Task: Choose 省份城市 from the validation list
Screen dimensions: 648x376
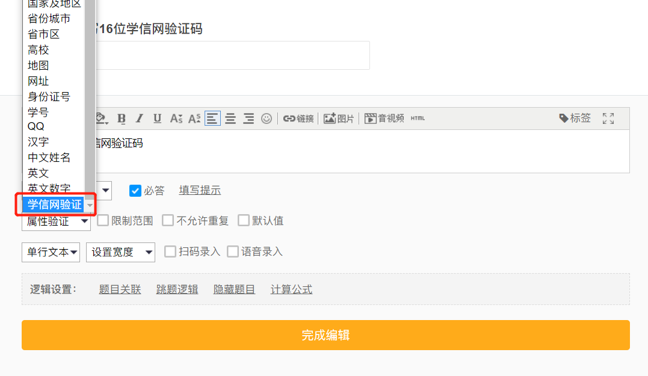Action: point(49,19)
